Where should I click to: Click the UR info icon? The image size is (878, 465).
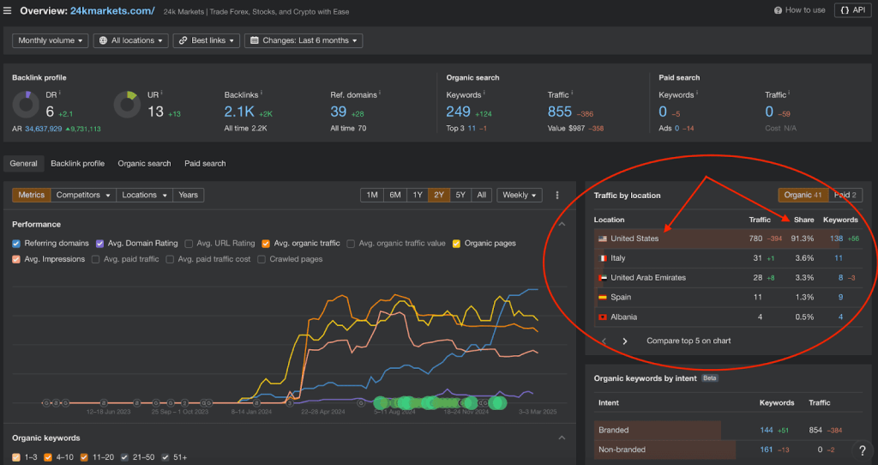(x=161, y=93)
